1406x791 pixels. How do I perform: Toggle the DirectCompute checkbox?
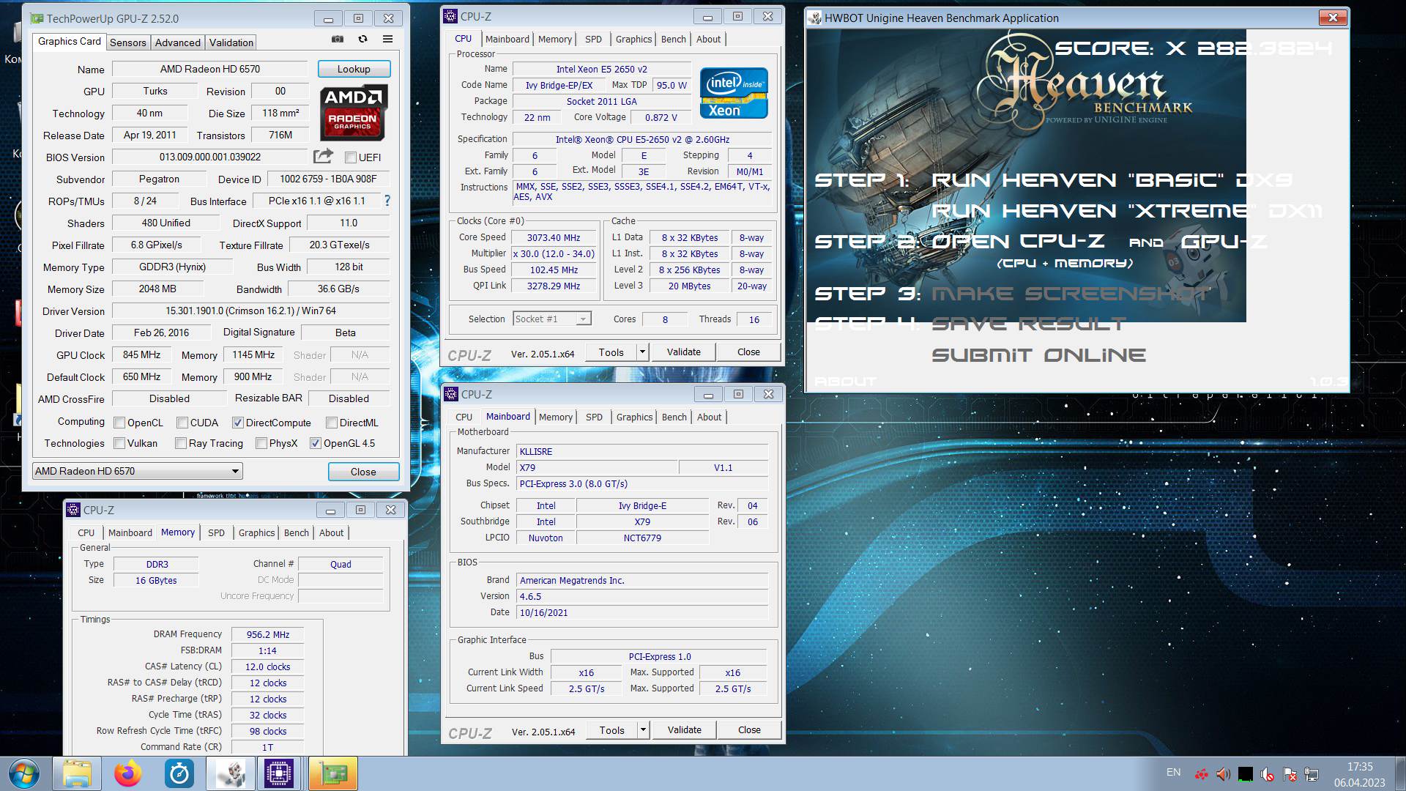pos(237,423)
